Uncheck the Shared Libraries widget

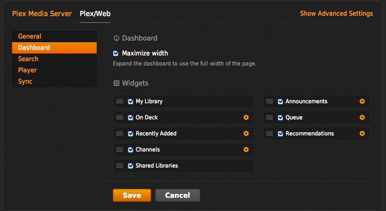[131, 166]
